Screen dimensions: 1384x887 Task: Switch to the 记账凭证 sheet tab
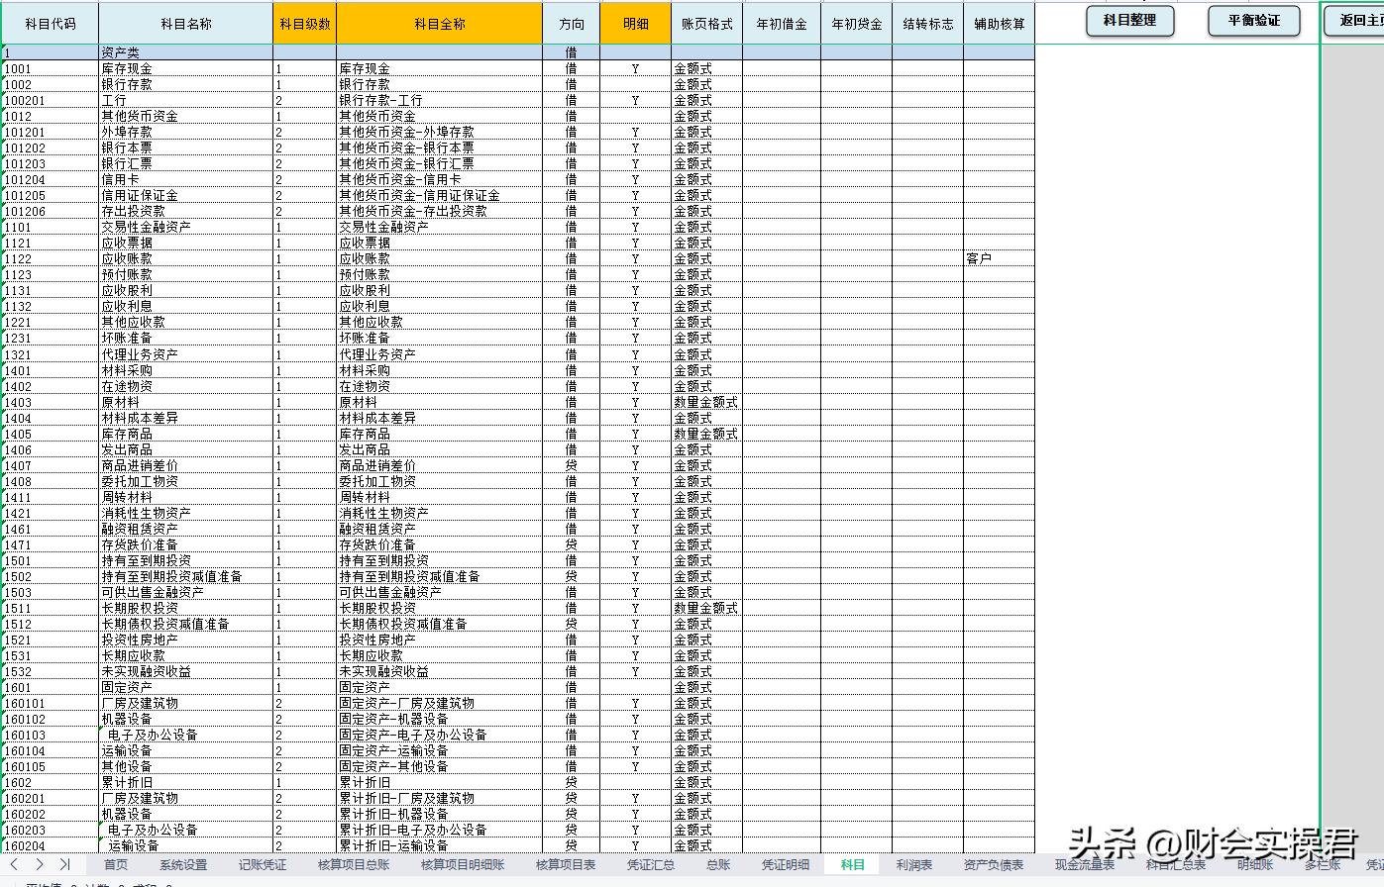[x=261, y=863]
